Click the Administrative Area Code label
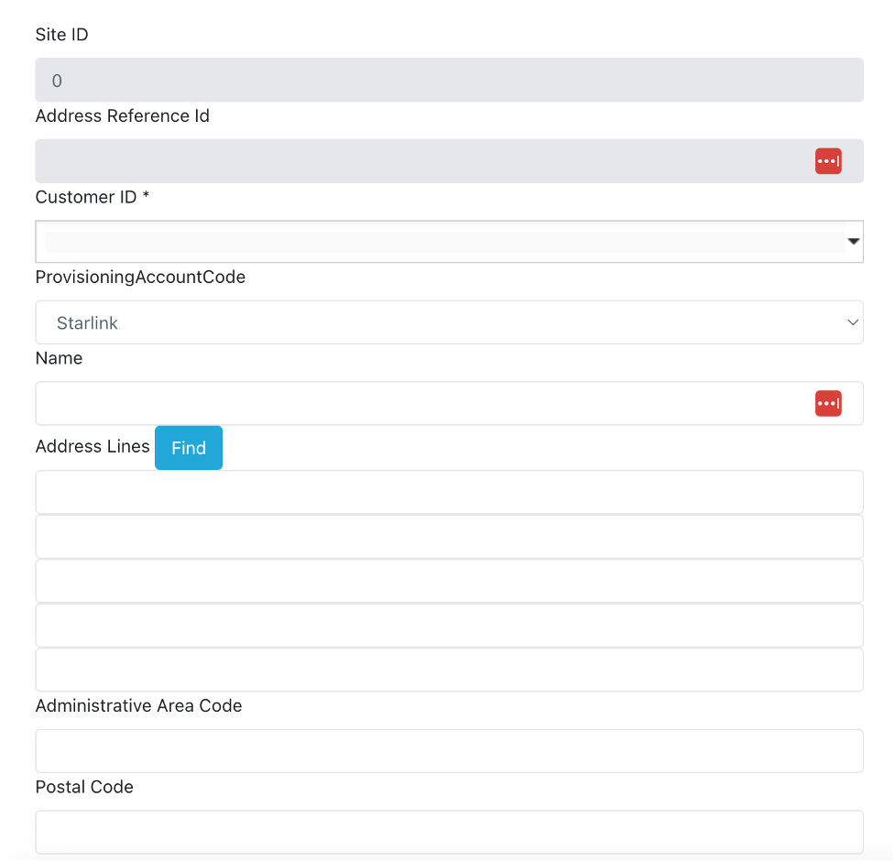This screenshot has height=861, width=894. [138, 706]
